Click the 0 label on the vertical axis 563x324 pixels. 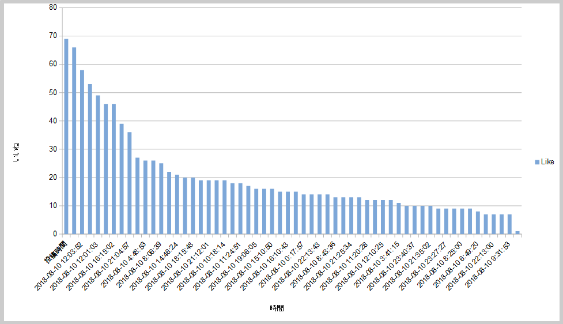pos(55,234)
